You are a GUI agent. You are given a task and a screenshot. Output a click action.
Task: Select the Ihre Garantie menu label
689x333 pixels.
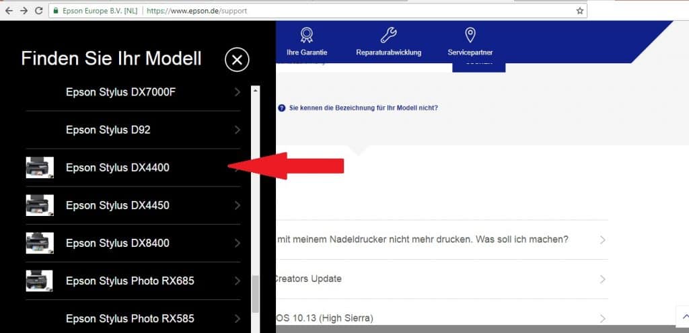point(307,52)
